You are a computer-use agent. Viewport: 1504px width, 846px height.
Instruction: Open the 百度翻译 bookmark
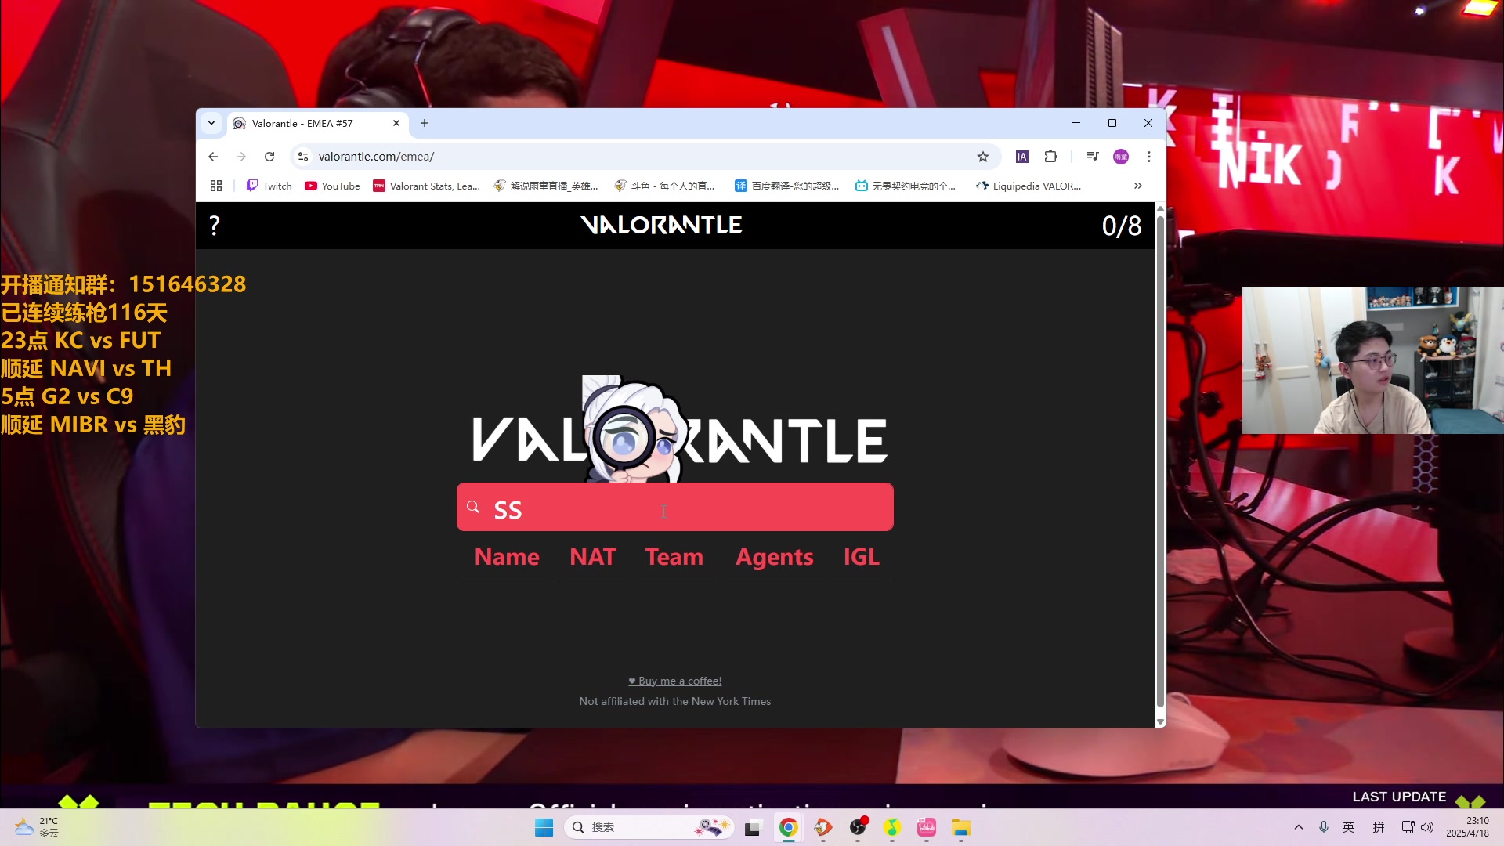(787, 186)
